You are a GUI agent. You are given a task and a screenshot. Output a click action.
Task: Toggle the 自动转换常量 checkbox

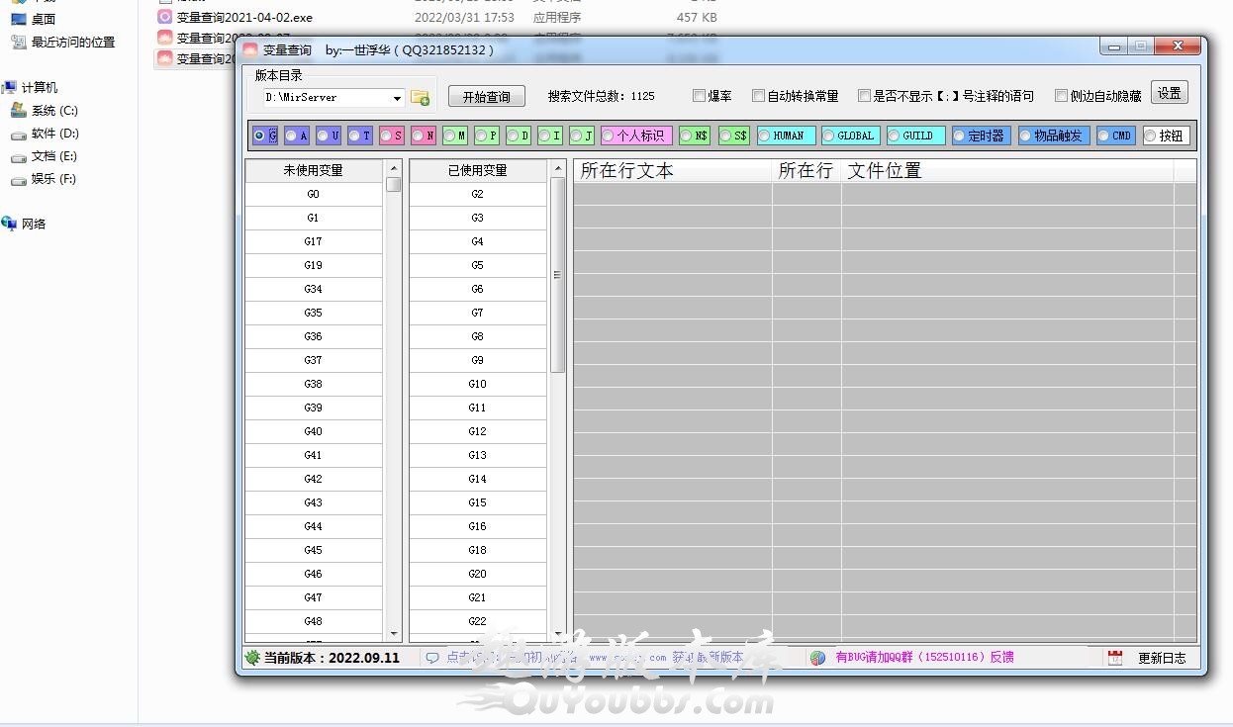click(x=759, y=96)
